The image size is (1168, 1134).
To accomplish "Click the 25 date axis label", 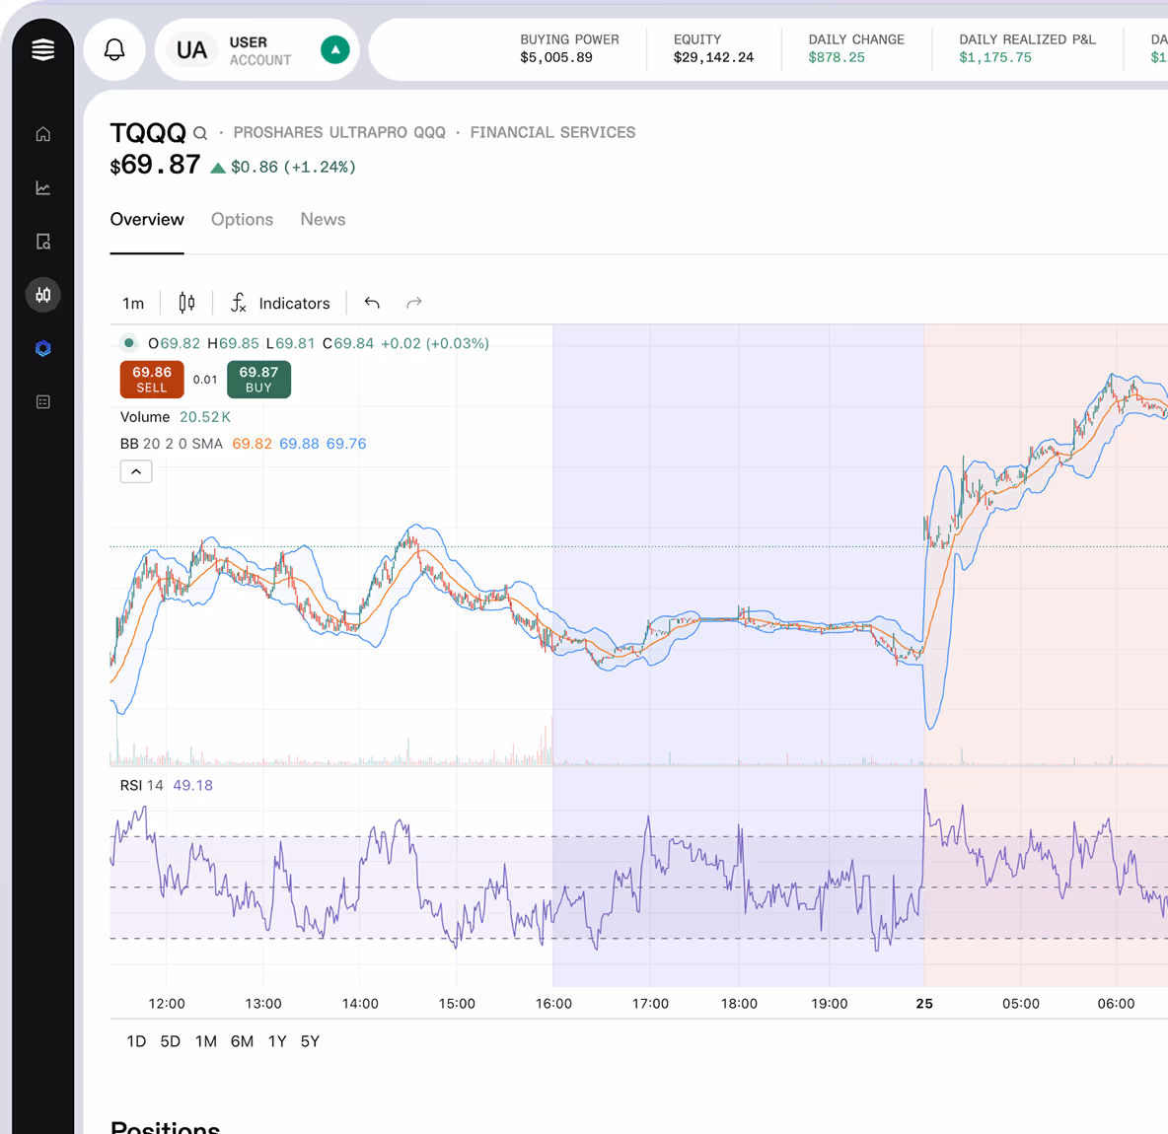I will click(924, 1004).
